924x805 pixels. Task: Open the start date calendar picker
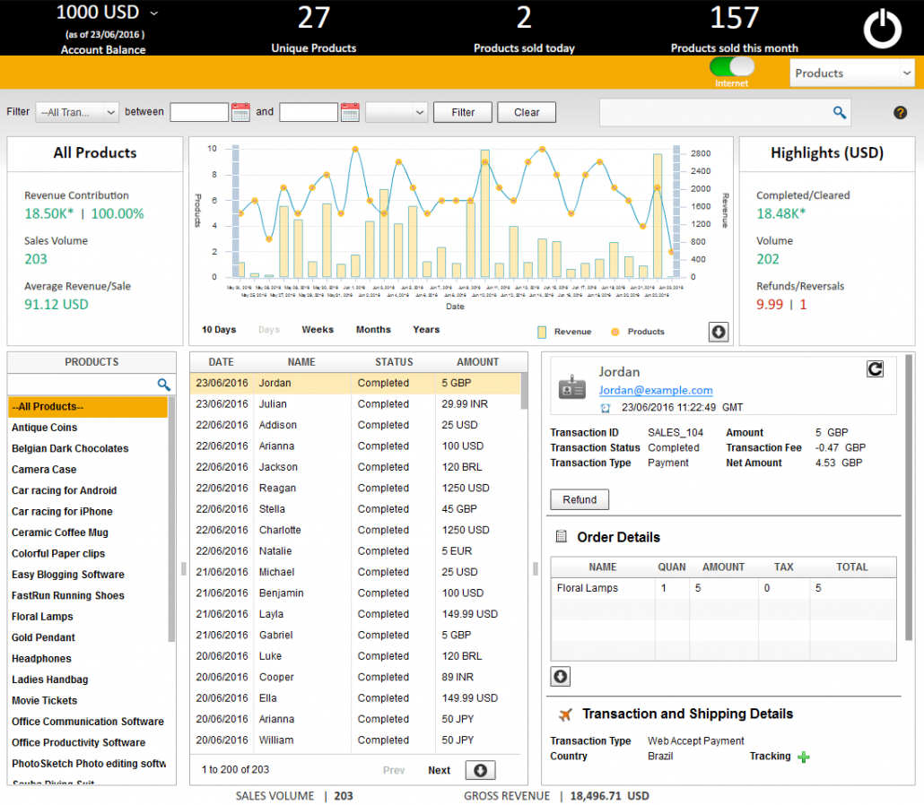coord(240,112)
